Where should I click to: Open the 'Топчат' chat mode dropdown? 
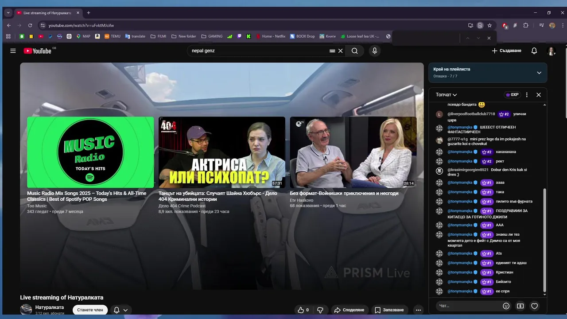(x=446, y=95)
